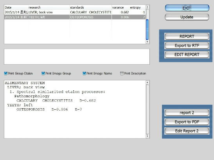Click the 0.682 variance value
The height and width of the screenshot is (160, 214).
[x=125, y=12]
